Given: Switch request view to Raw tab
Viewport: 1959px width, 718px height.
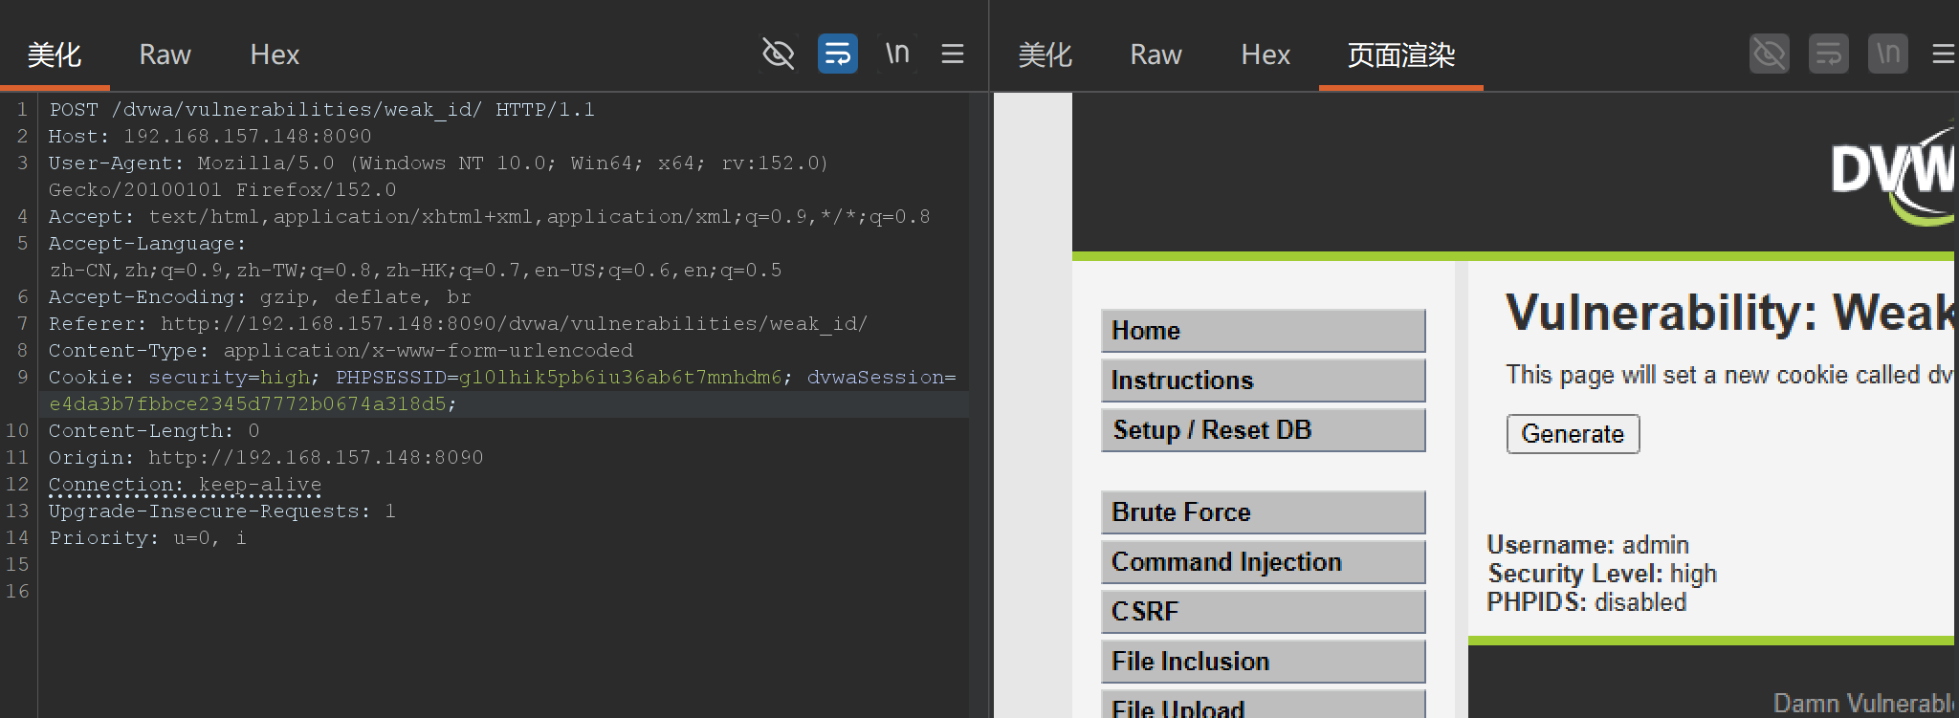Looking at the screenshot, I should click(x=165, y=54).
